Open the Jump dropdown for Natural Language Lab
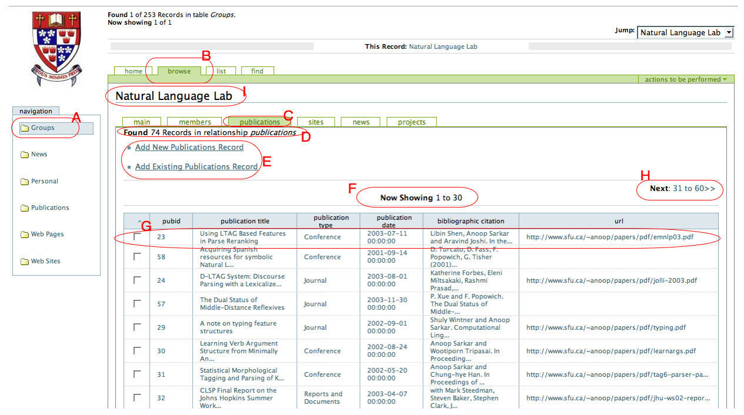Image resolution: width=744 pixels, height=415 pixels. 685,33
